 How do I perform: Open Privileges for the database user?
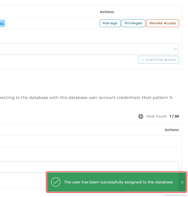133,23
